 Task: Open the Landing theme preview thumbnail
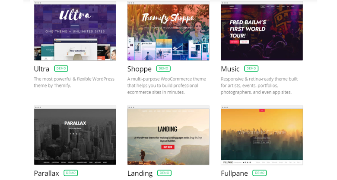tap(168, 135)
